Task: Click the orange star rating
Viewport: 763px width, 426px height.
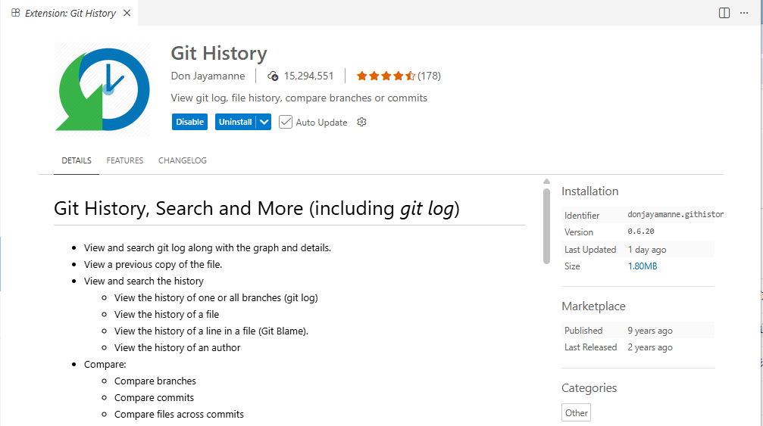Action: click(385, 76)
